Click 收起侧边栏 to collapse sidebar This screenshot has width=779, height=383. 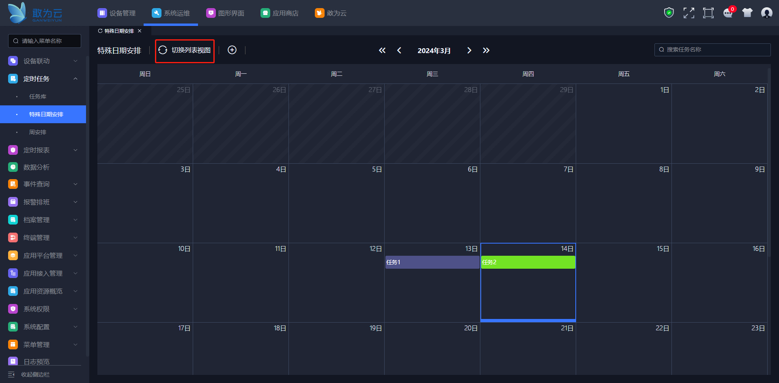point(29,374)
